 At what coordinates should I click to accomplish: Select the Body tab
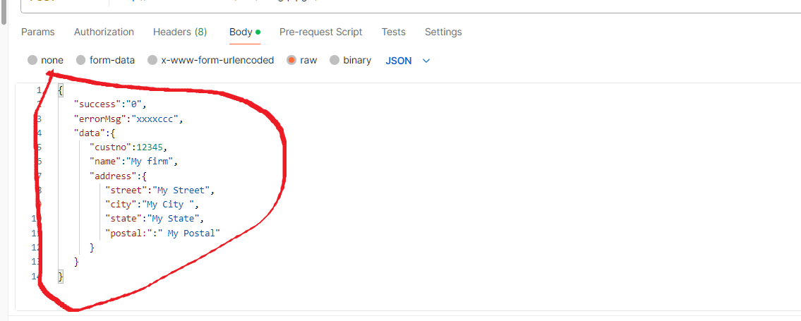click(x=241, y=32)
